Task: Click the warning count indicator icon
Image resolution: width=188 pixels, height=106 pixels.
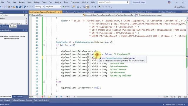Action: point(49,97)
